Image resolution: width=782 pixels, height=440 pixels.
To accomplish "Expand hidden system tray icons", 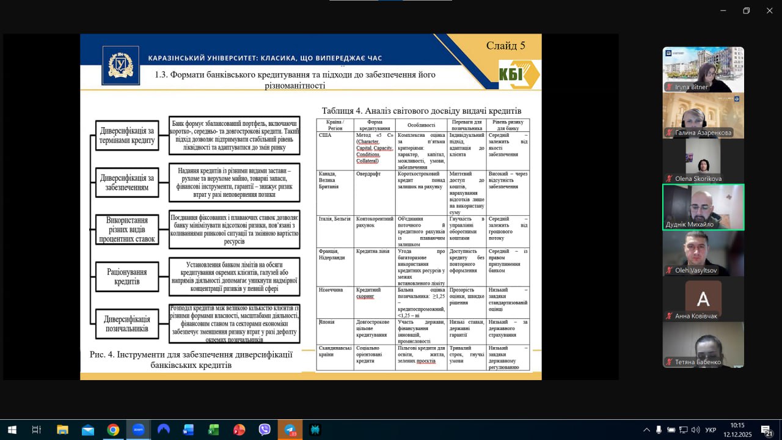I will (x=646, y=430).
